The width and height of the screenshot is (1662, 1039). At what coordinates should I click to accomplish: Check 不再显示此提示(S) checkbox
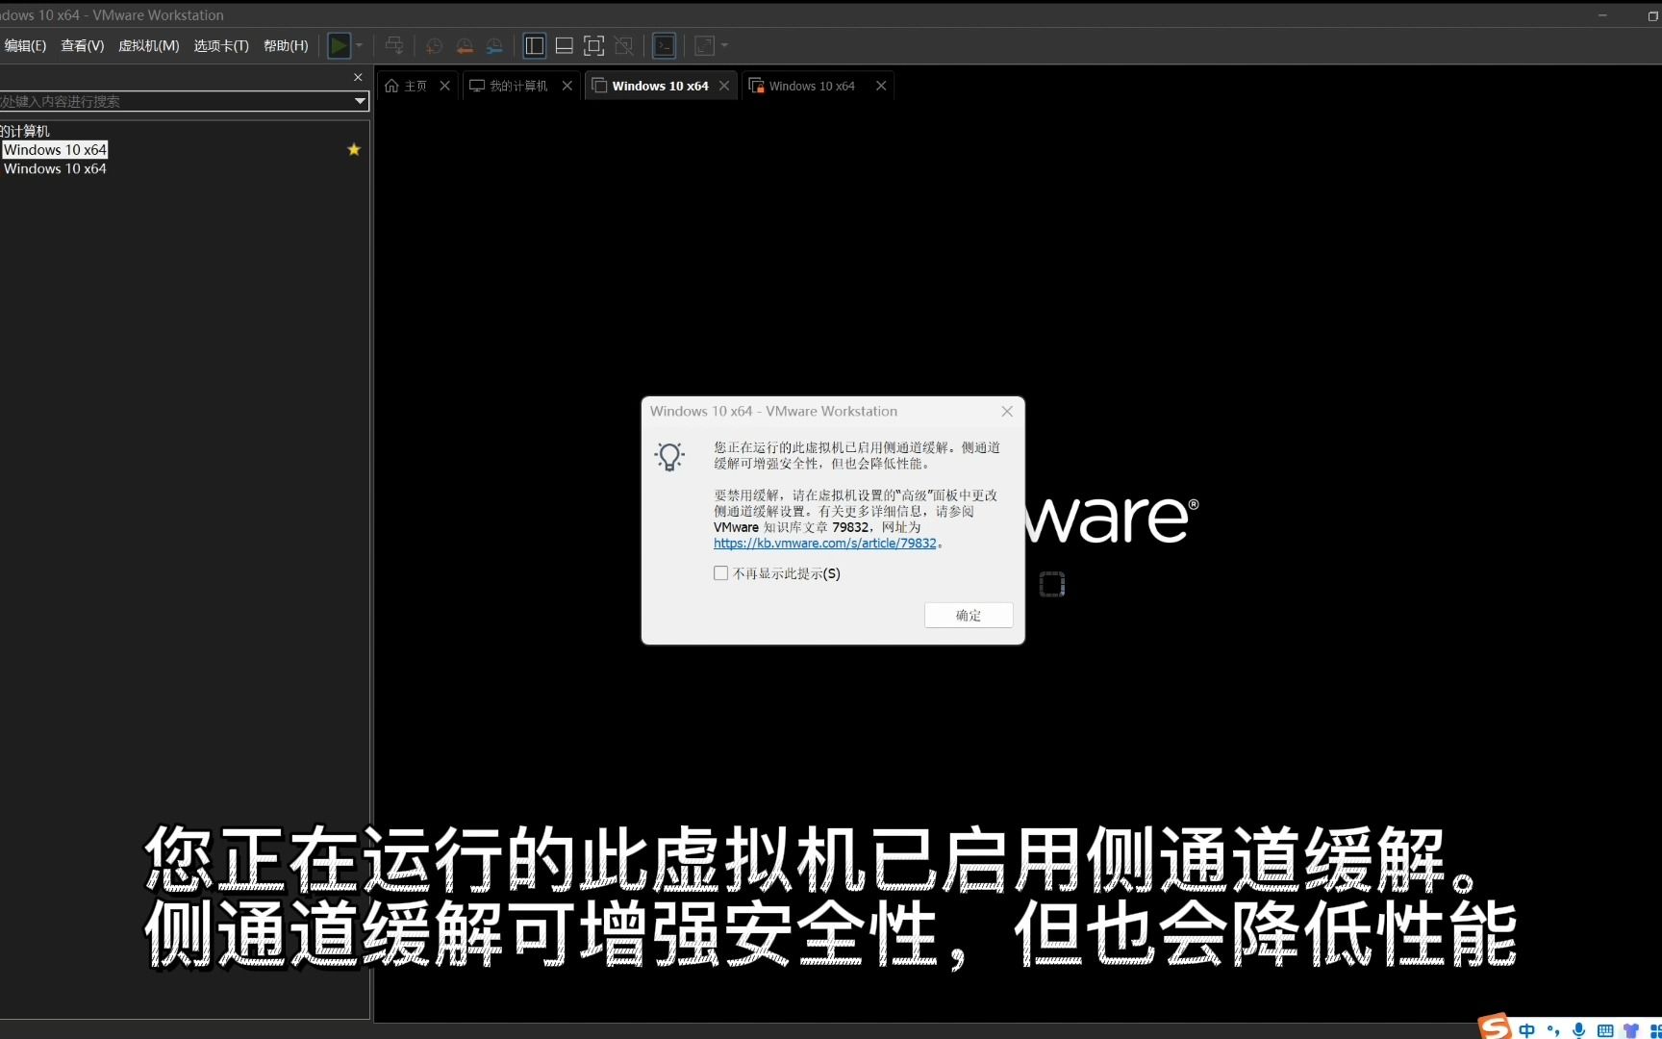pos(720,573)
